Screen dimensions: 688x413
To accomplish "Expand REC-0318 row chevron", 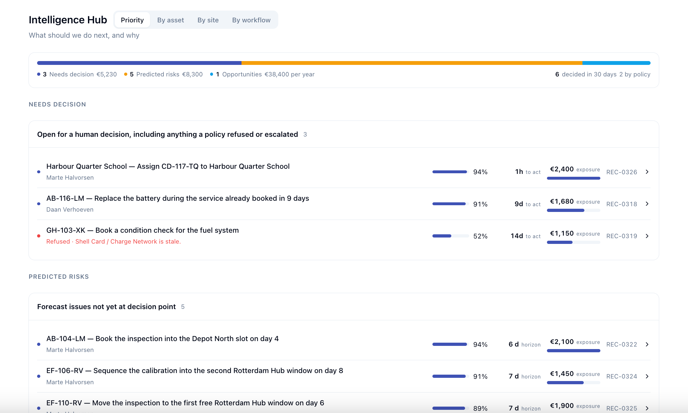I will pos(647,204).
